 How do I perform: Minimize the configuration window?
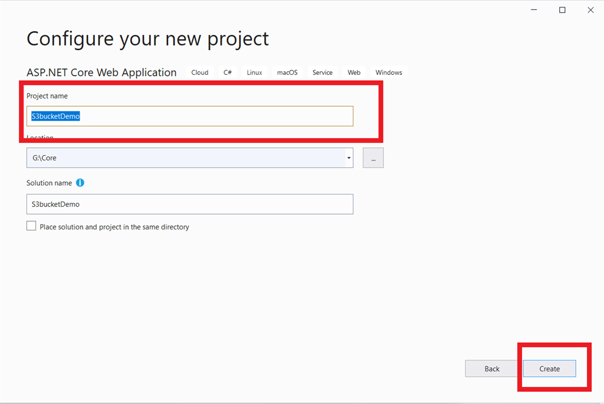[534, 9]
